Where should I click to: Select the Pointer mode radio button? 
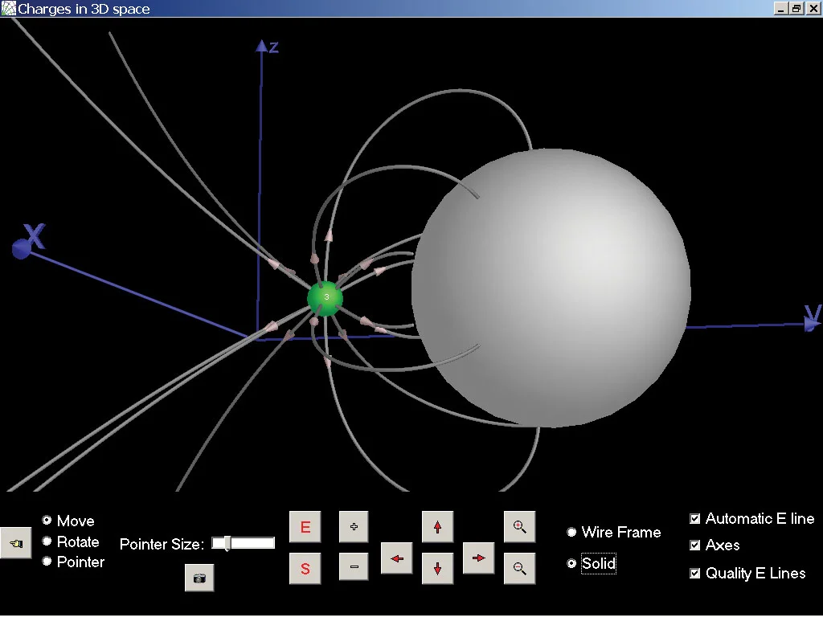[47, 562]
